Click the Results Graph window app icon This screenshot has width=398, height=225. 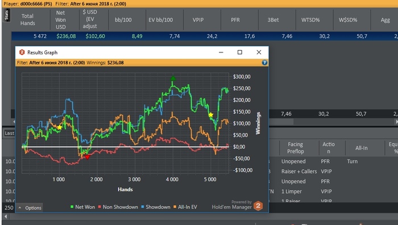[22, 52]
